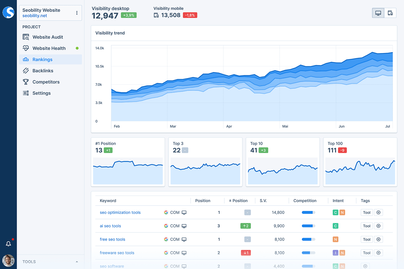
Task: Click the notification bell icon
Action: pos(8,243)
